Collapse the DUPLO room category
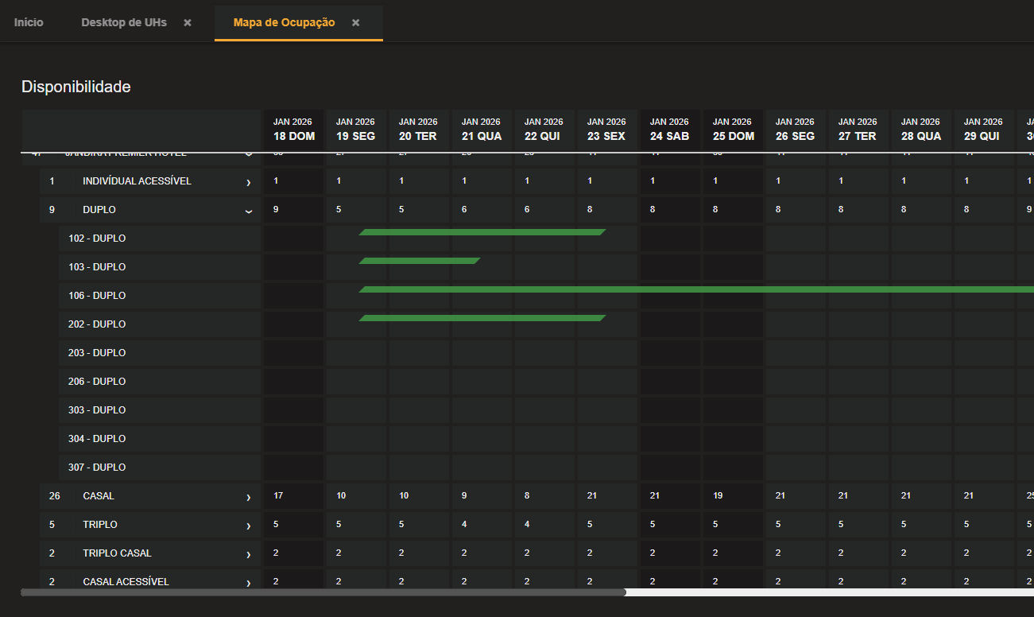Screen dimensions: 1034x617 (248, 211)
